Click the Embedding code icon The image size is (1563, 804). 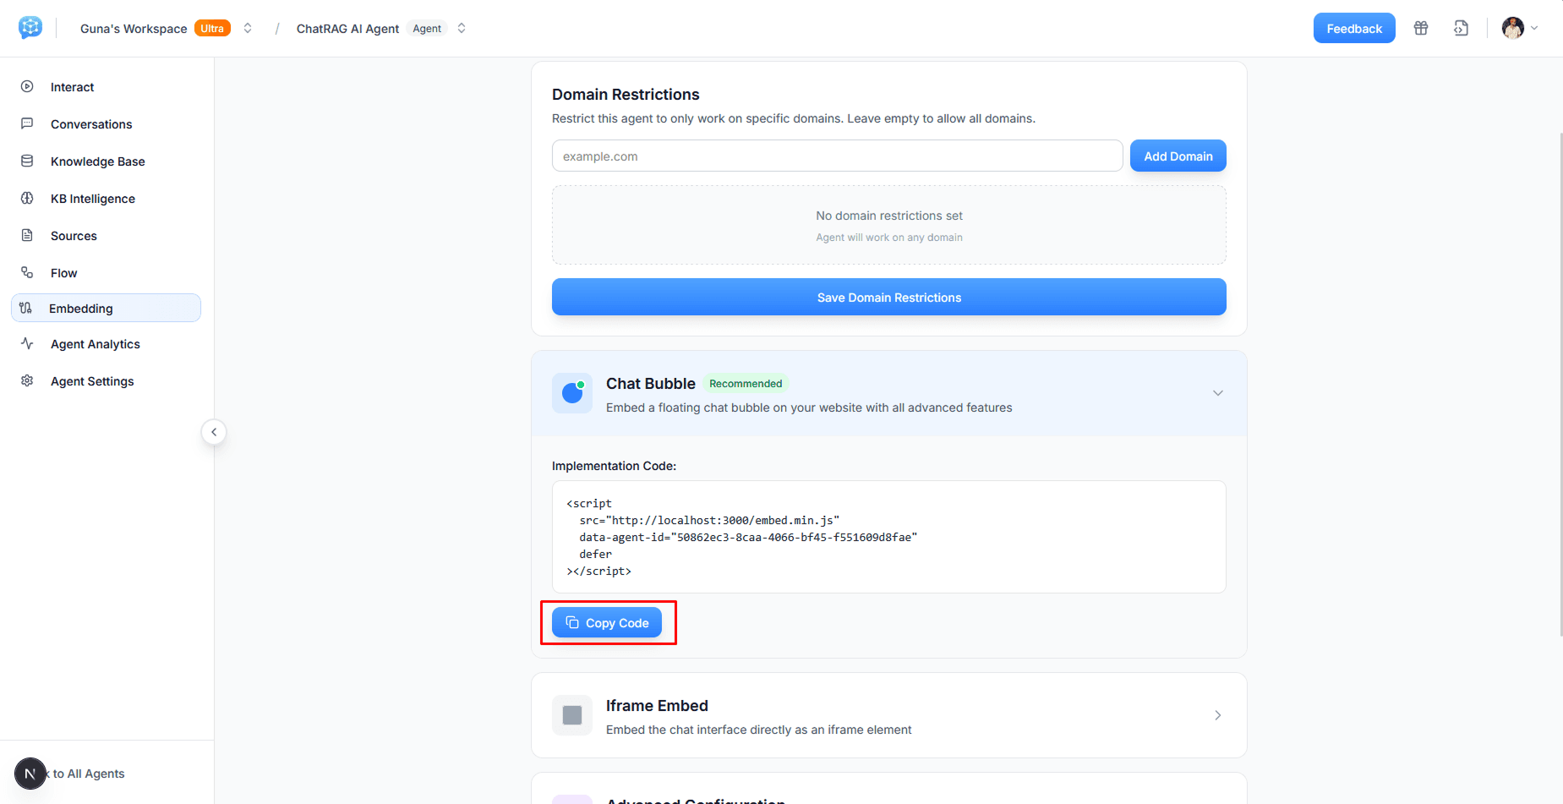tap(26, 308)
